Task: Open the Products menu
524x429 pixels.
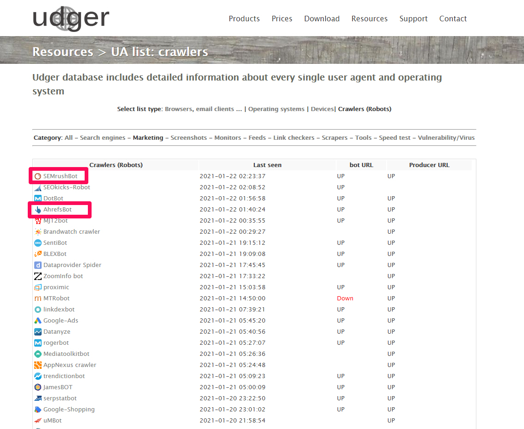Action: [x=244, y=19]
